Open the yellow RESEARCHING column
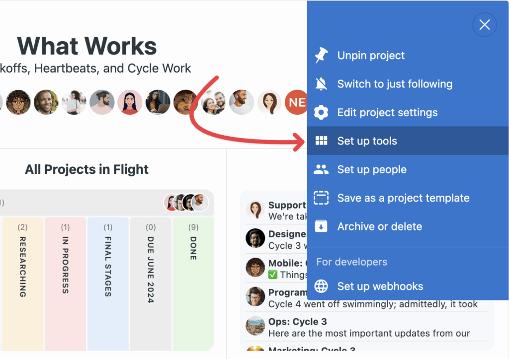The height and width of the screenshot is (359, 509). (22, 283)
